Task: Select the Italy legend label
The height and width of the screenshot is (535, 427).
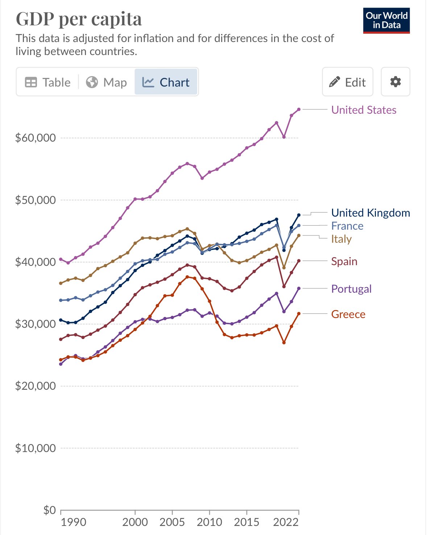Action: pyautogui.click(x=341, y=239)
